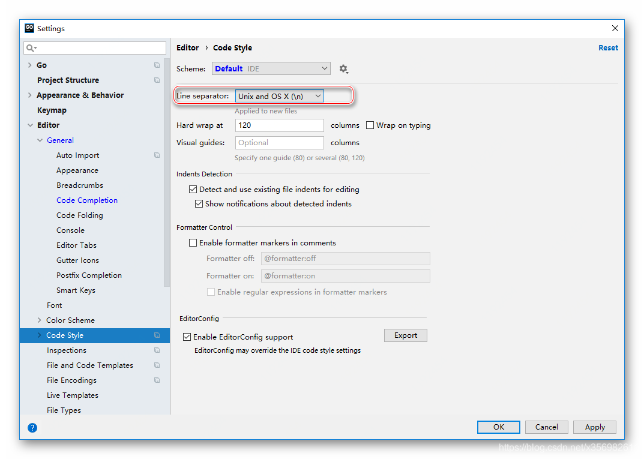644x459 pixels.
Task: Open File Encodings settings
Action: [x=71, y=380]
